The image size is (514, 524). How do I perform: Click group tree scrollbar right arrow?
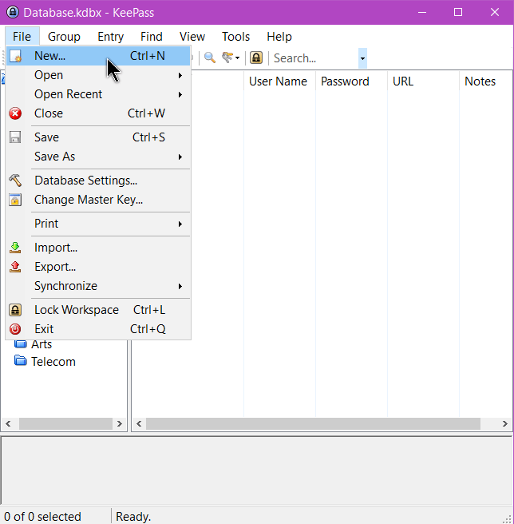click(119, 423)
